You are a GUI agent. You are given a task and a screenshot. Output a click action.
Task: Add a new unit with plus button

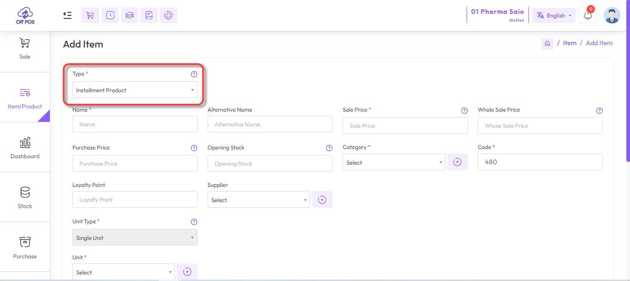tap(187, 272)
